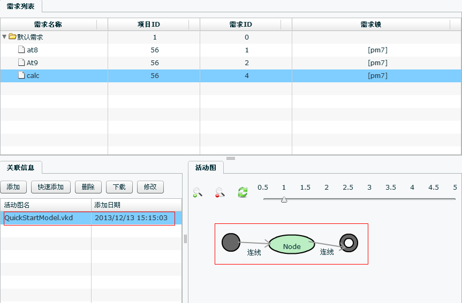
Task: Click the zoom slider thumb
Action: 284,199
